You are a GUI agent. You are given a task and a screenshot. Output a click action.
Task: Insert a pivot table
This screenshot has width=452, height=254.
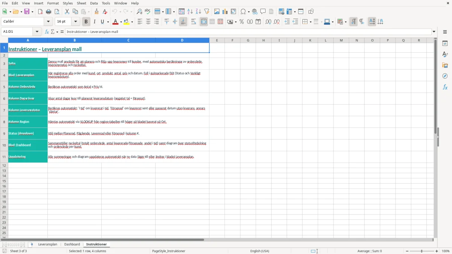[234, 12]
